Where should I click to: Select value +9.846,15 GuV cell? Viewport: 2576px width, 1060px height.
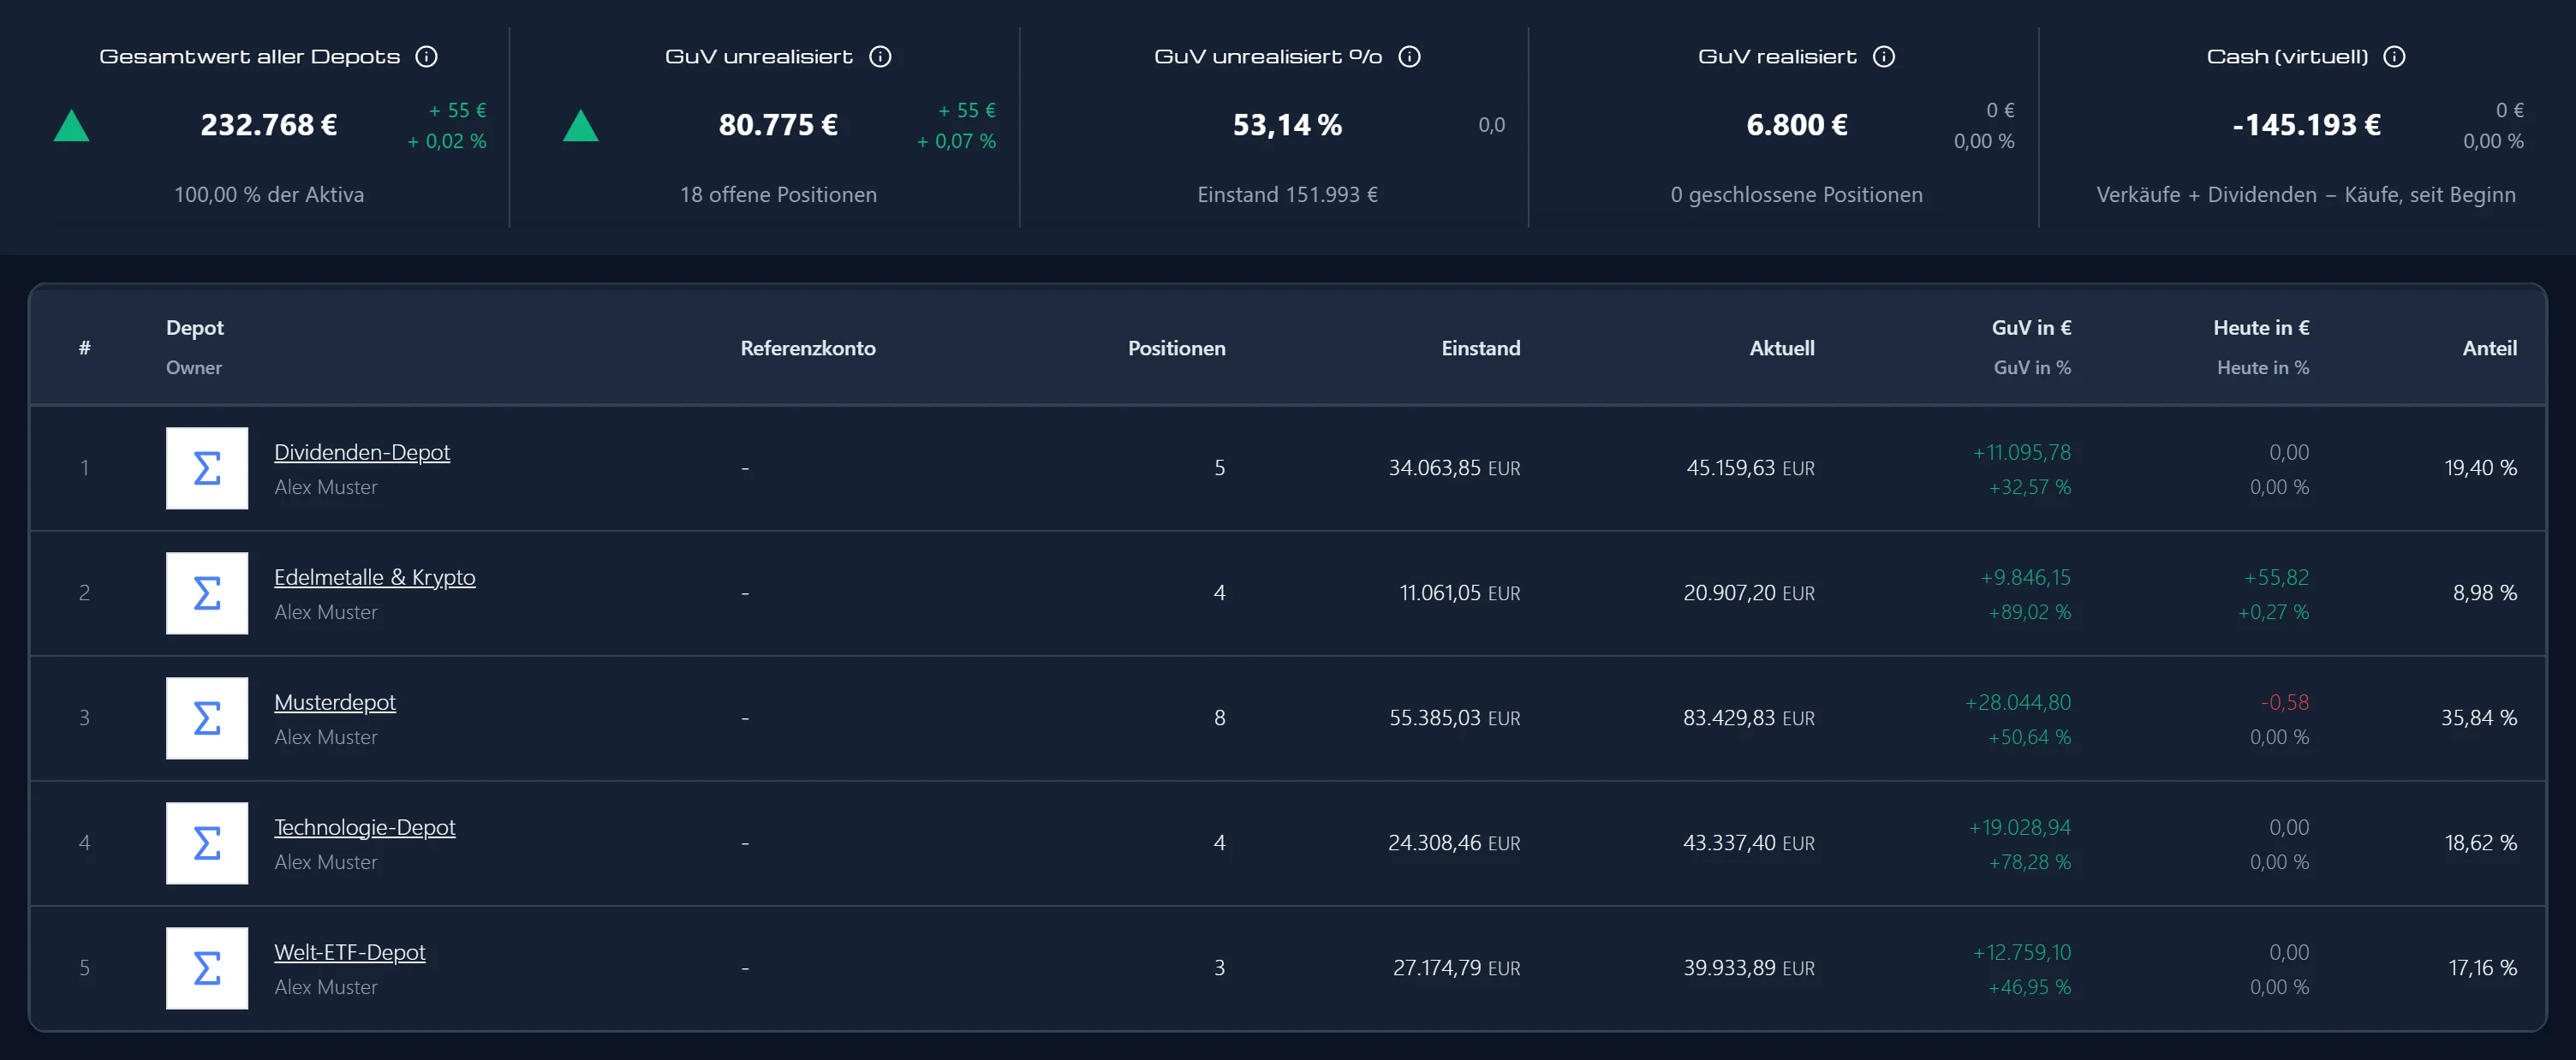2026,577
